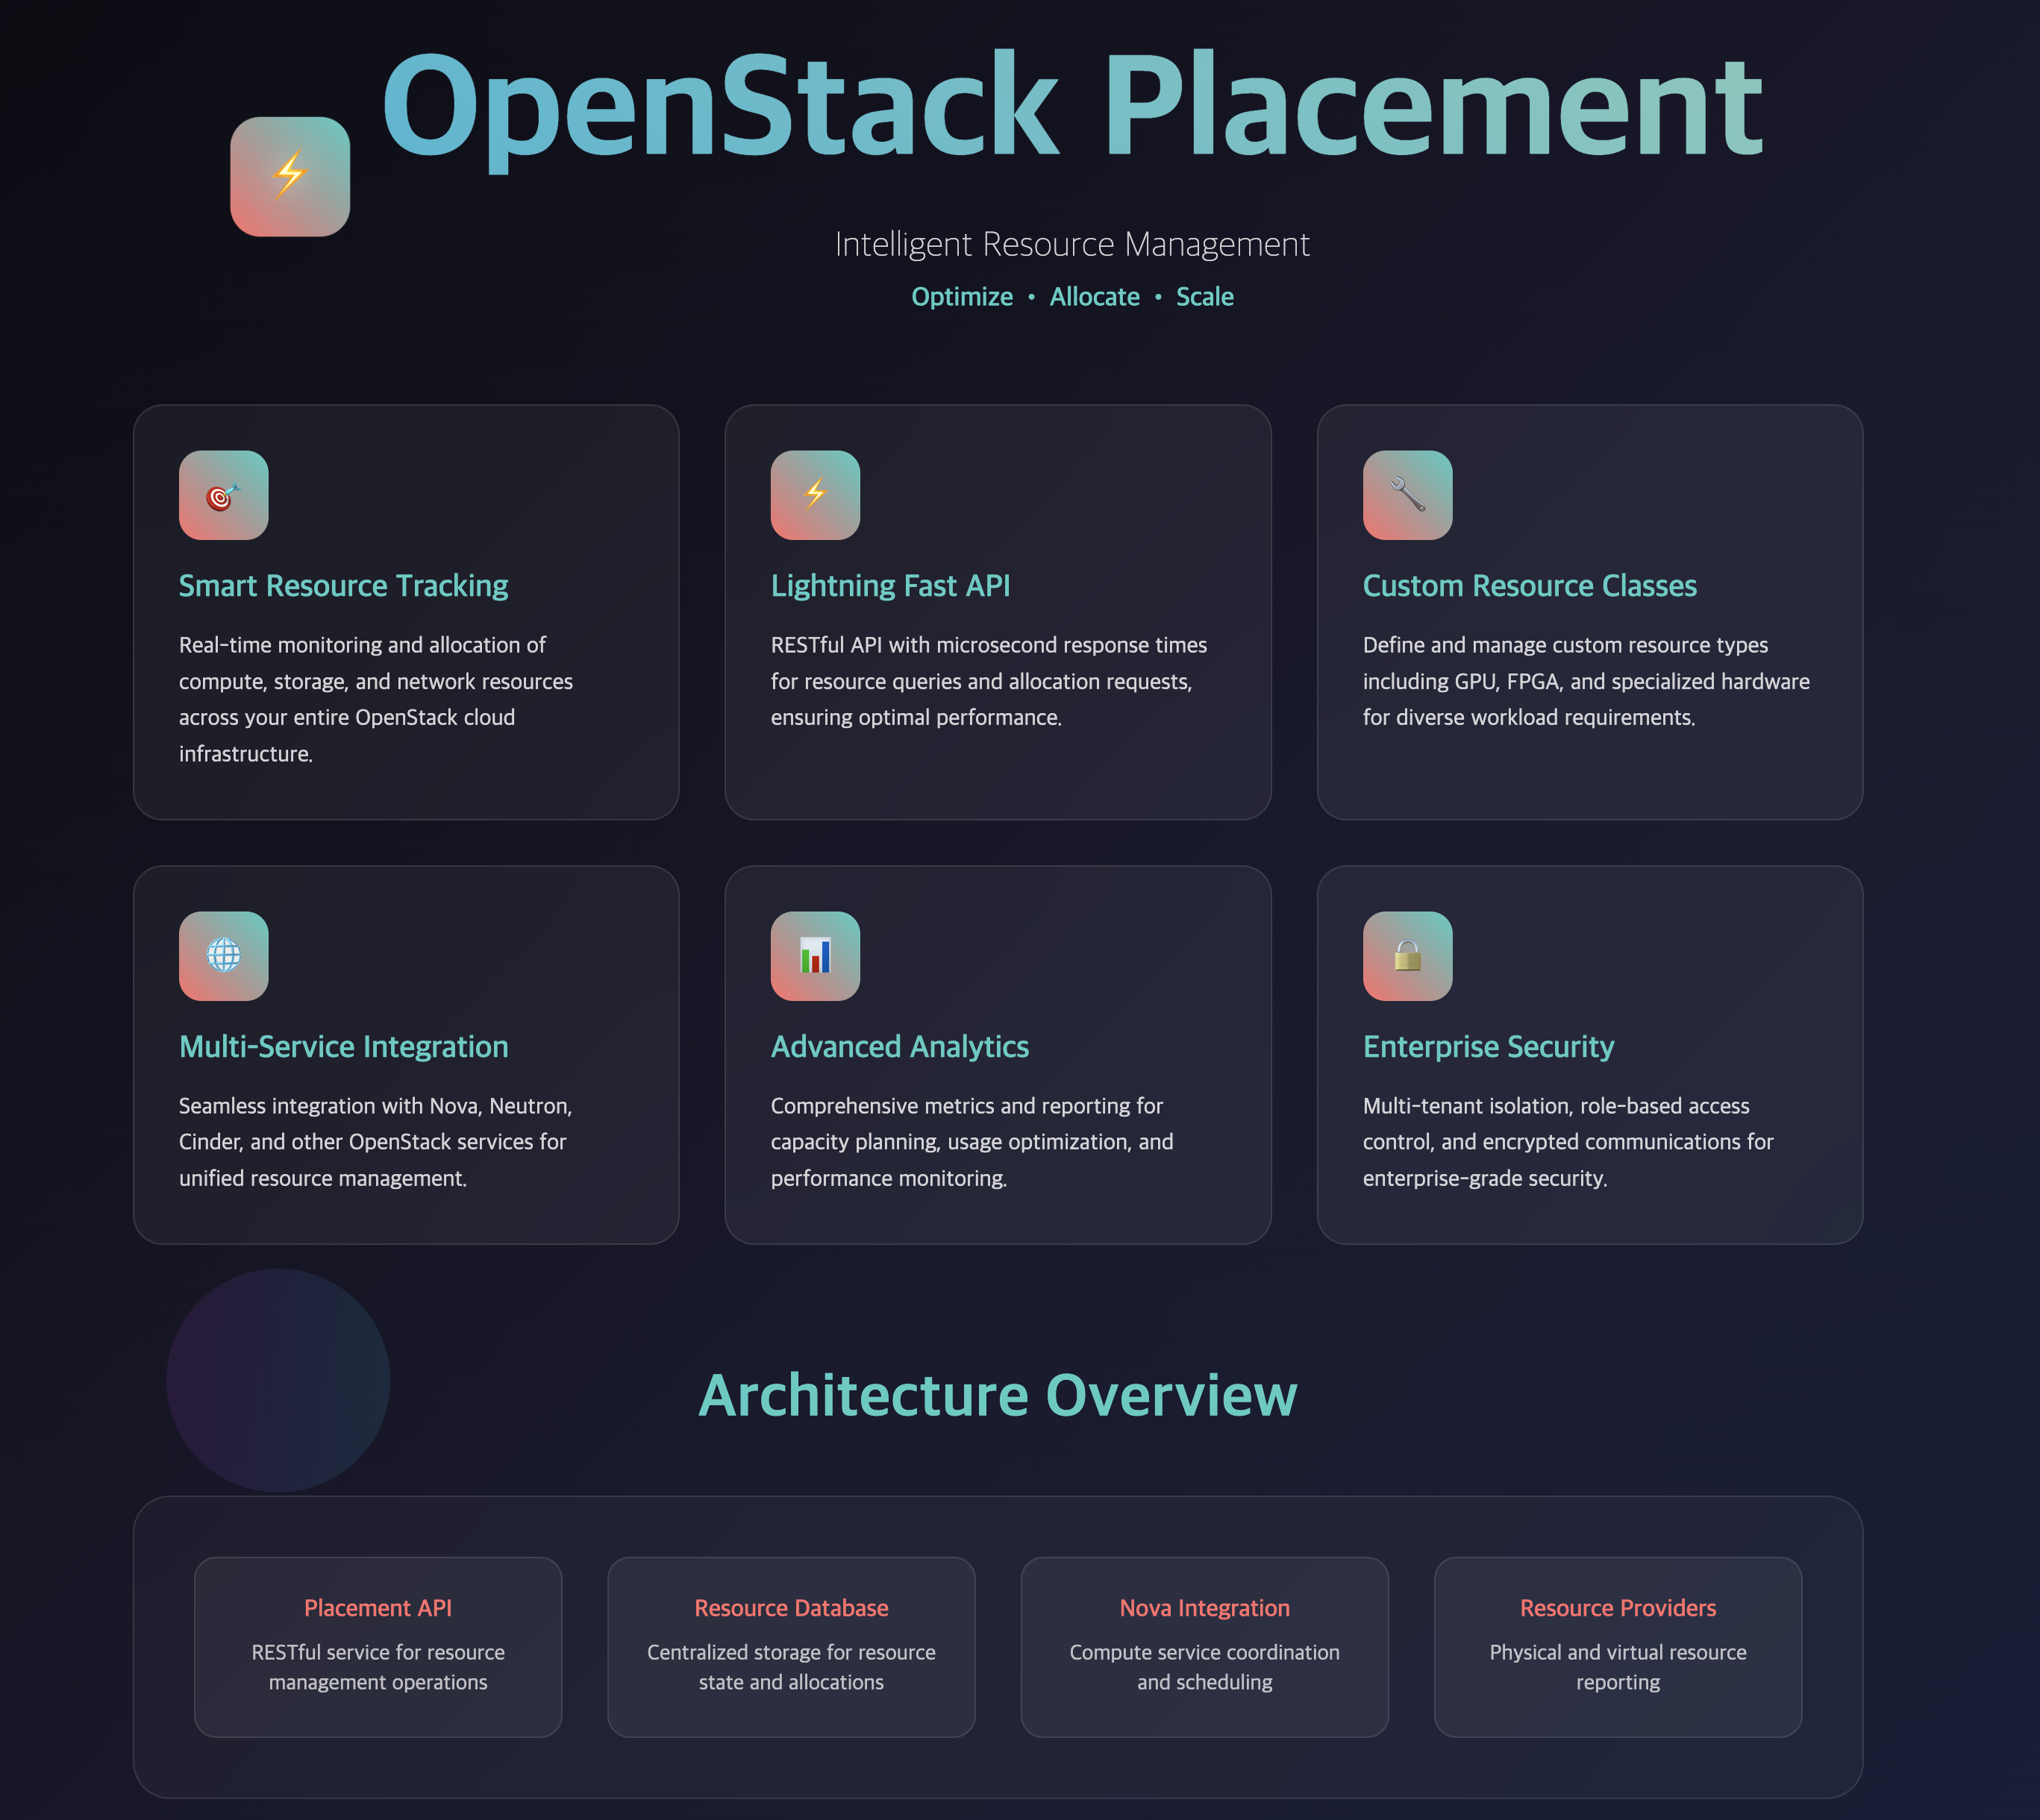The width and height of the screenshot is (2040, 1820).
Task: Click the Nova Integration card title
Action: tap(1204, 1608)
